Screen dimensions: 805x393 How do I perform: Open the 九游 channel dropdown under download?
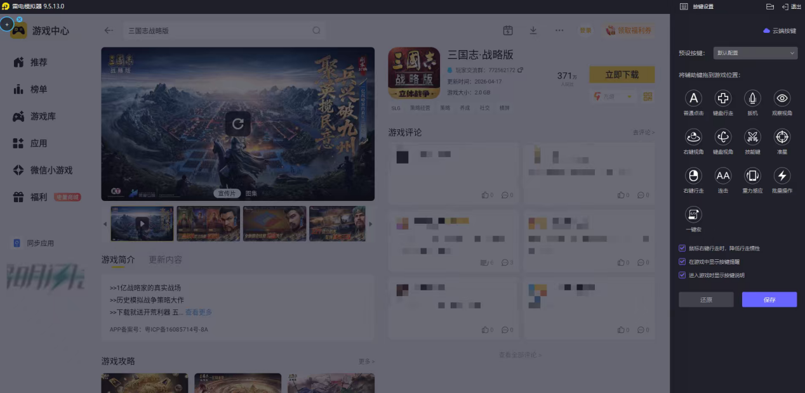click(613, 96)
